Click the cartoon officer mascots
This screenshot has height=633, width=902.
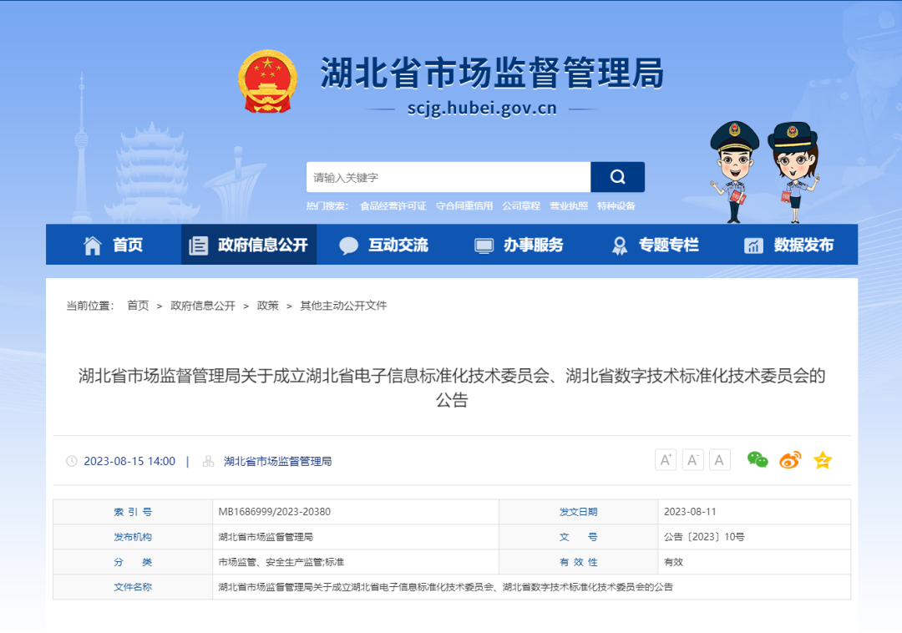(x=763, y=171)
